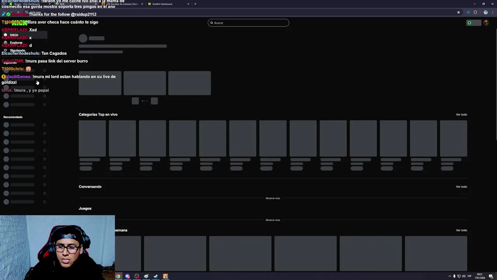
Task: Open the ESP language indicator
Action: click(469, 276)
